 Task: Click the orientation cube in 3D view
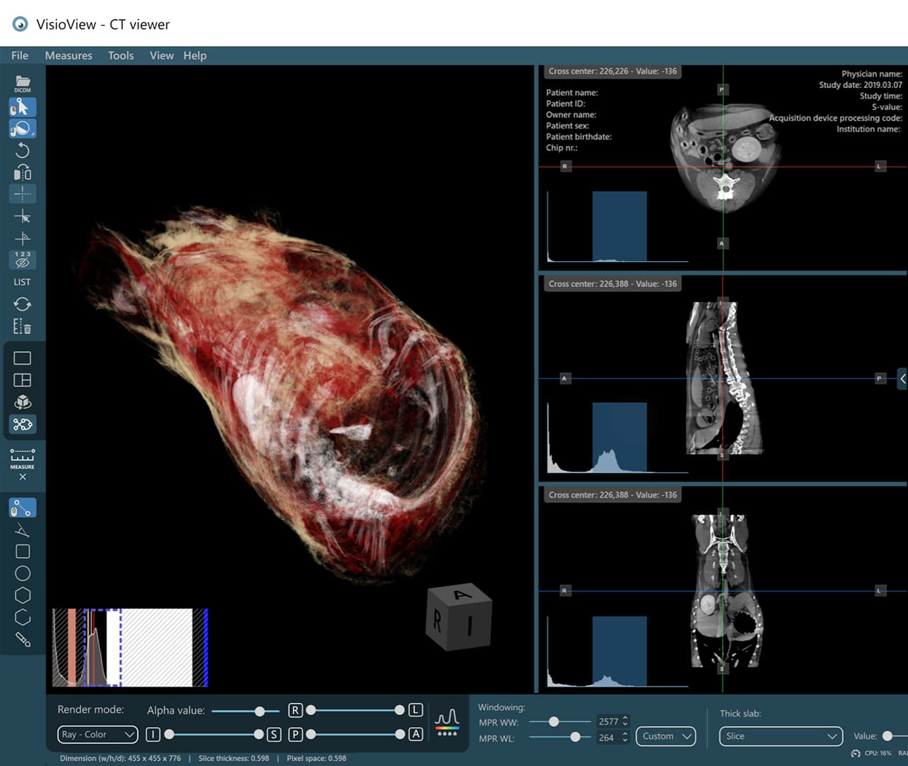(459, 617)
